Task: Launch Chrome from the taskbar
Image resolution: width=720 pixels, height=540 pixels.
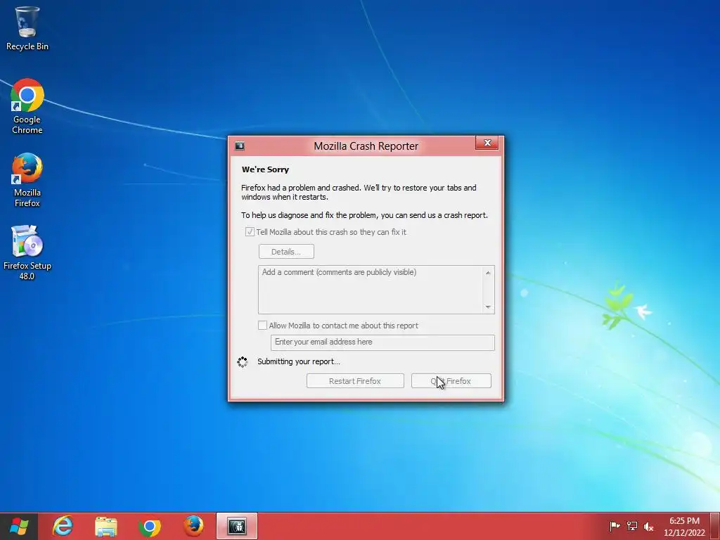Action: pyautogui.click(x=149, y=526)
